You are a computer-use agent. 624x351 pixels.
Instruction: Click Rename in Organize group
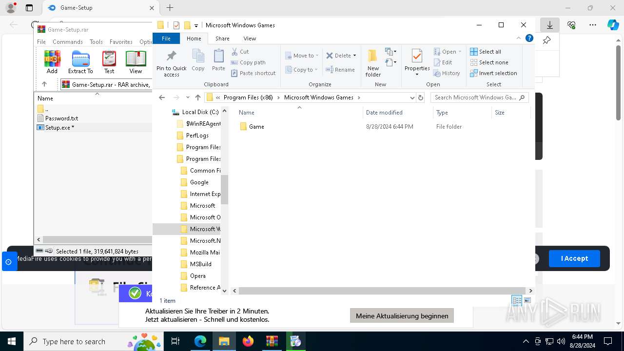coord(340,70)
